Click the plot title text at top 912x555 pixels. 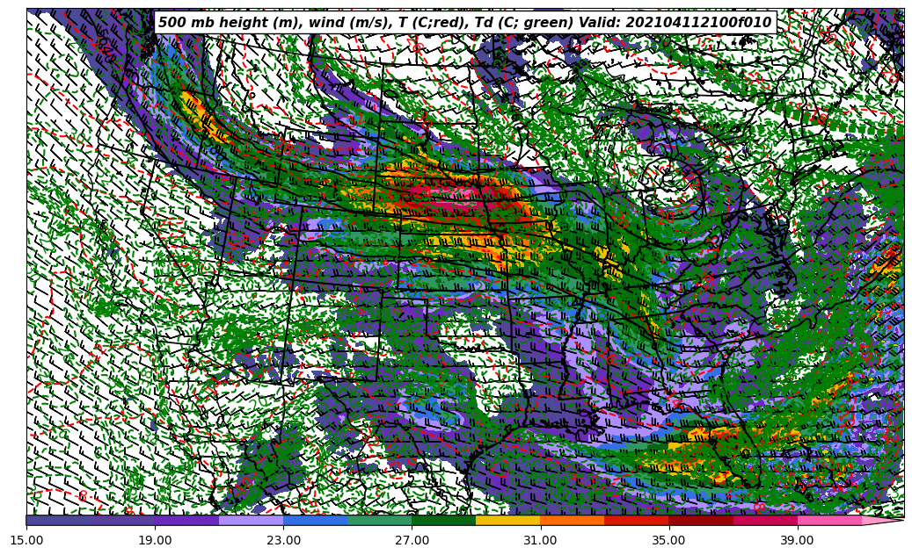coord(464,23)
